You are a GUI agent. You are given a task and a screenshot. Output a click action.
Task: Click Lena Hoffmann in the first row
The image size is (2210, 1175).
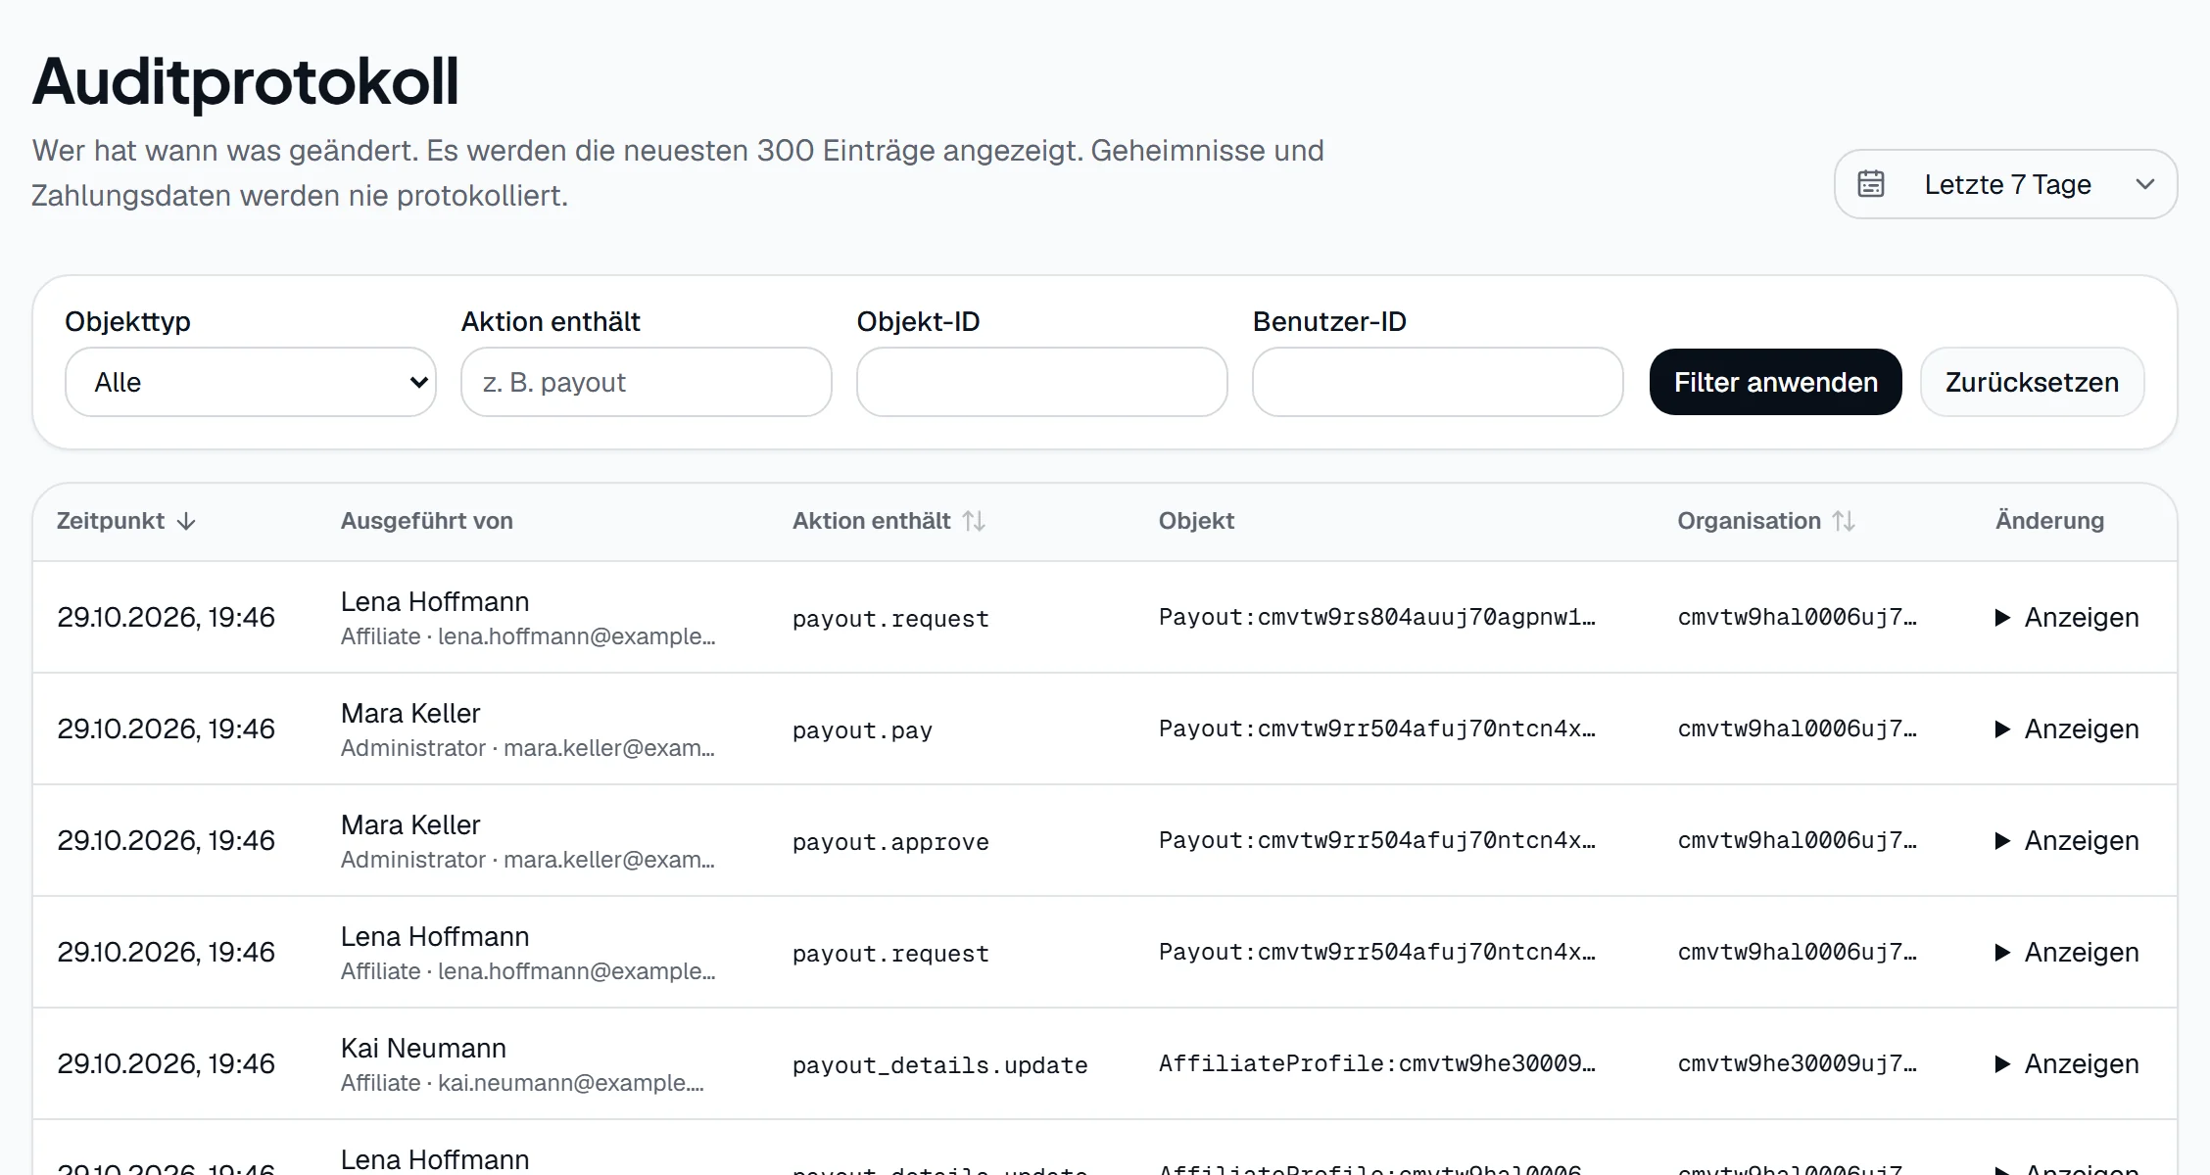[x=435, y=601]
